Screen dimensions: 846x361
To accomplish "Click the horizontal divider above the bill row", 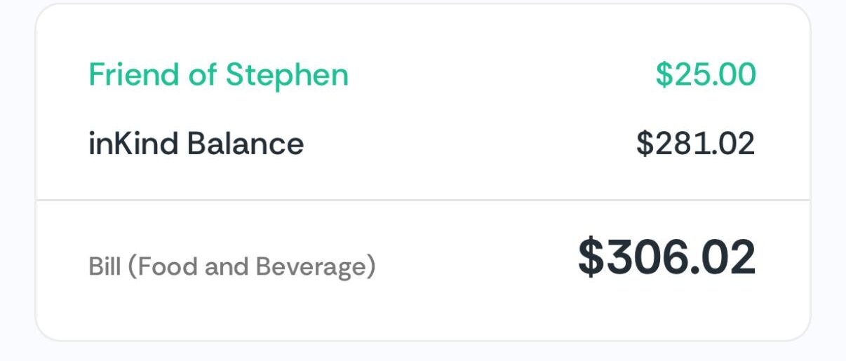I will click(423, 200).
